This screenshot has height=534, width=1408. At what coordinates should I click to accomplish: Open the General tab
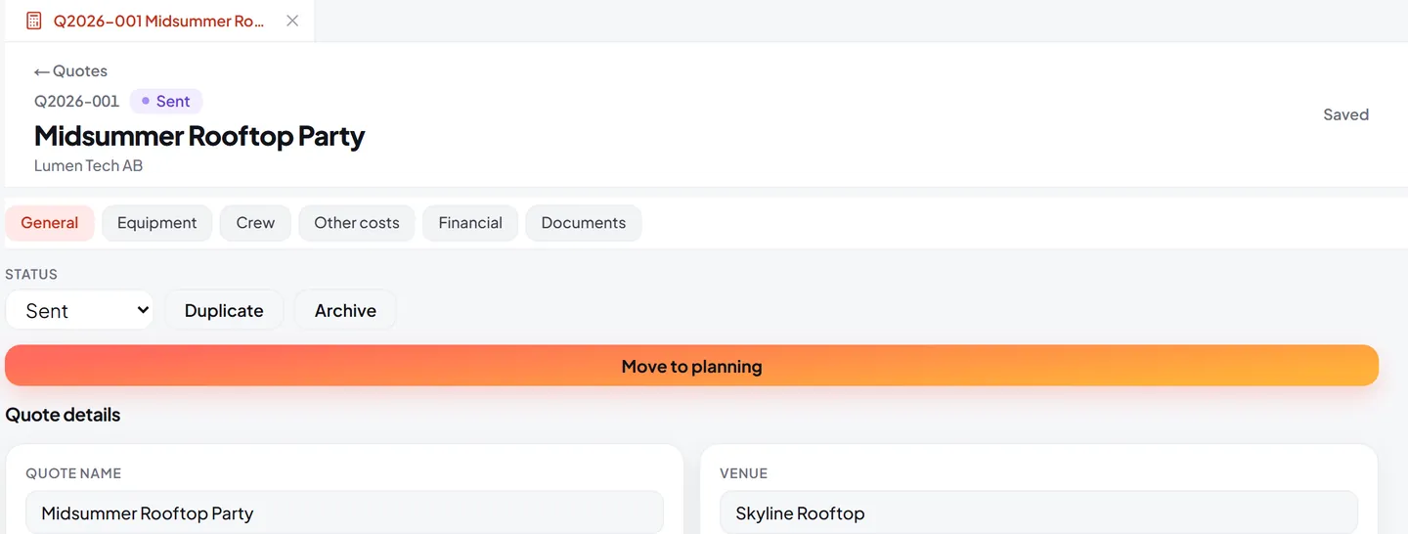pyautogui.click(x=50, y=223)
